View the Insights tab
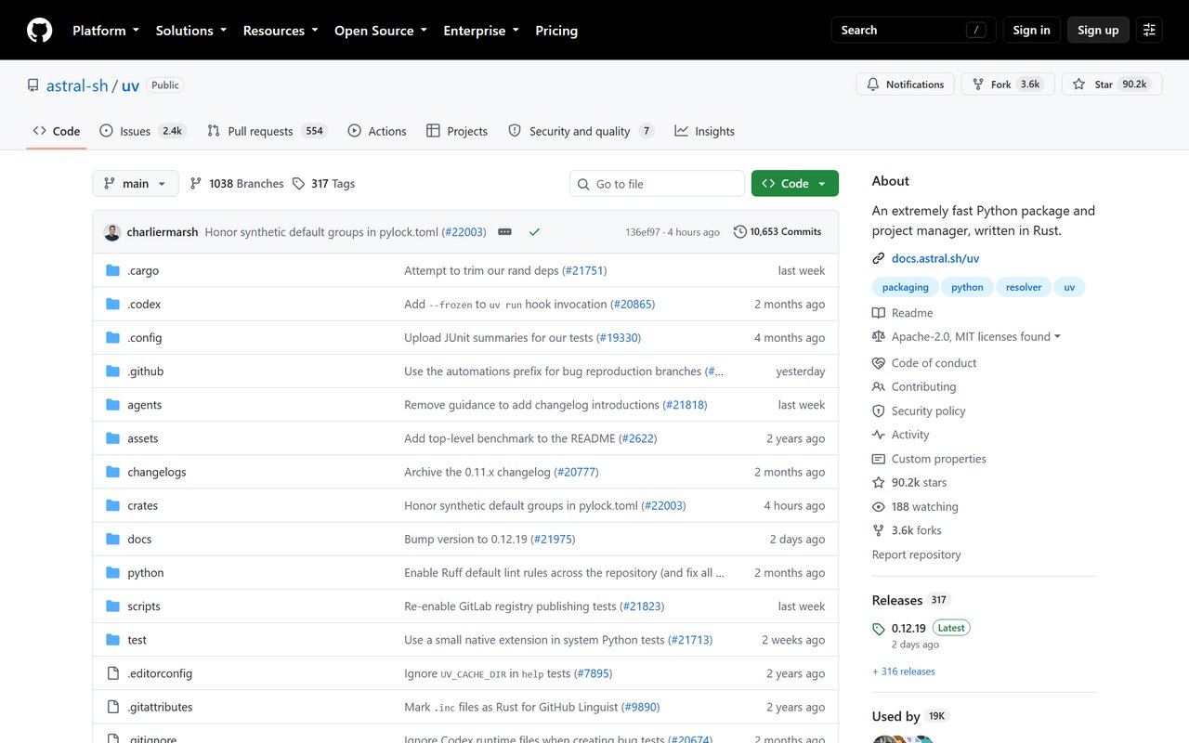 coord(705,131)
